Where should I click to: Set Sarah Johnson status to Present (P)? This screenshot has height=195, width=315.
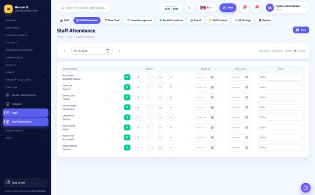(127, 148)
